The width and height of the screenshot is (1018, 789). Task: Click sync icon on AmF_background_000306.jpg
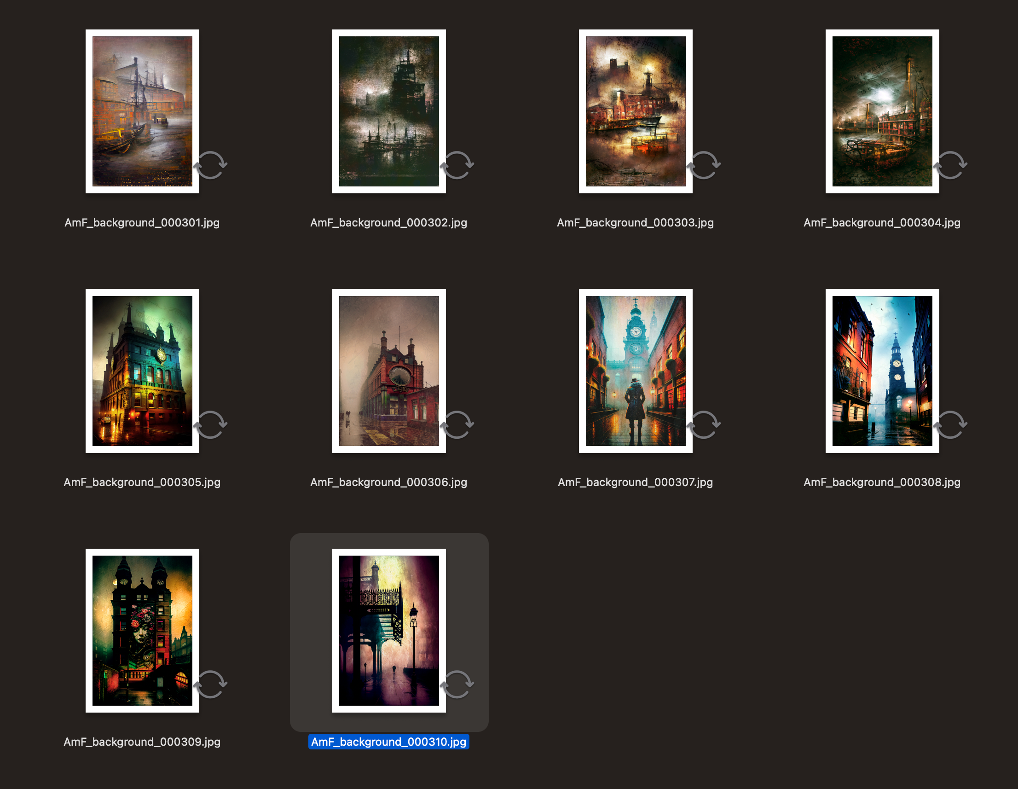click(457, 424)
